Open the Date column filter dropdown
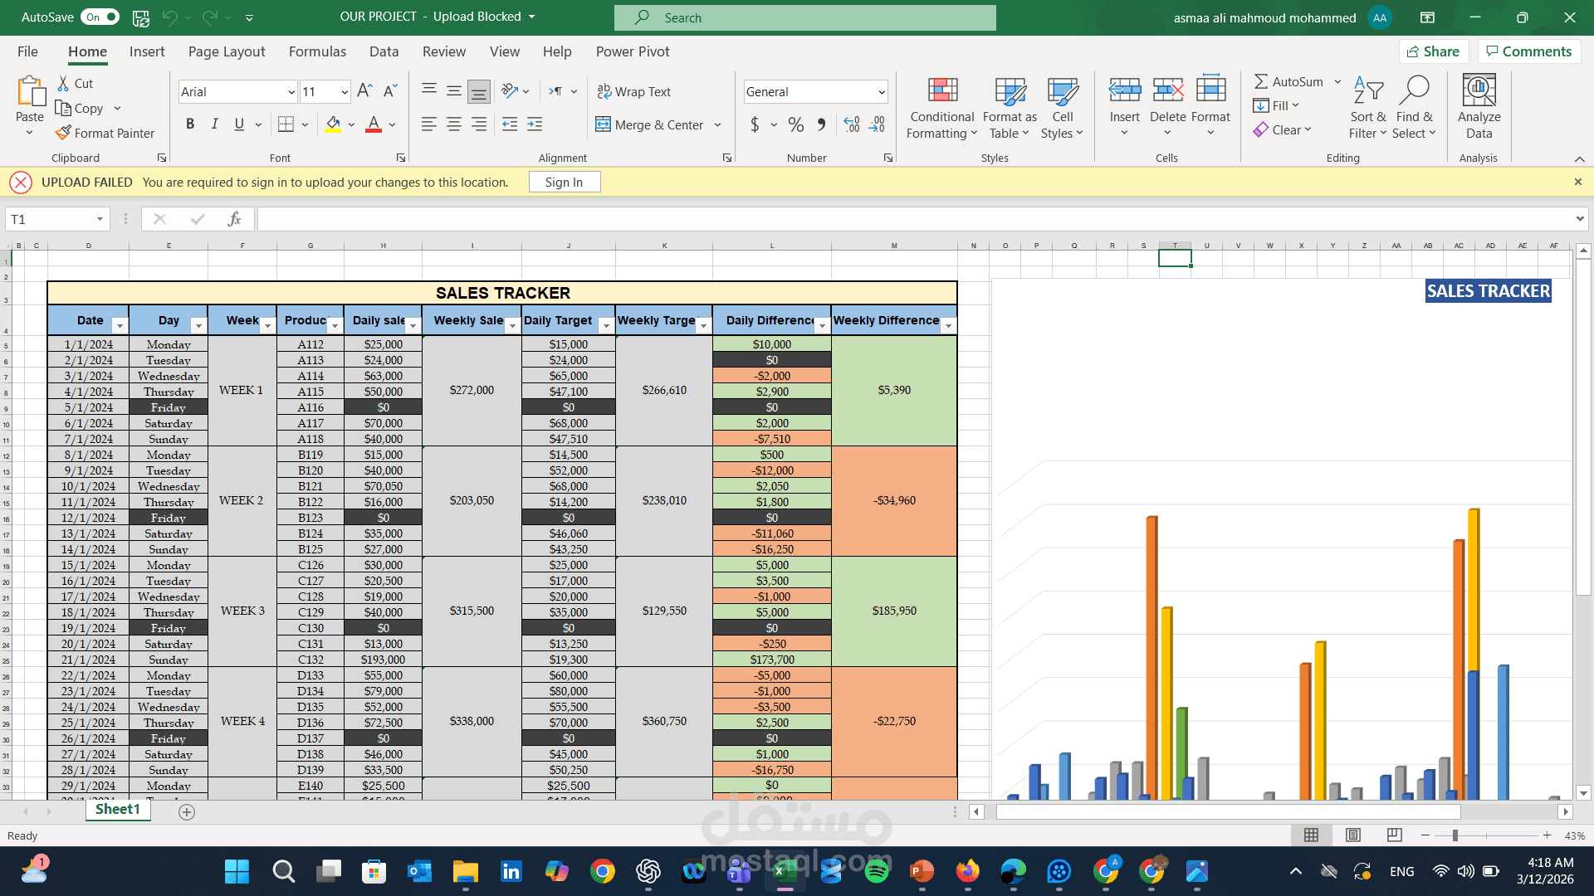Viewport: 1594px width, 896px height. [119, 326]
